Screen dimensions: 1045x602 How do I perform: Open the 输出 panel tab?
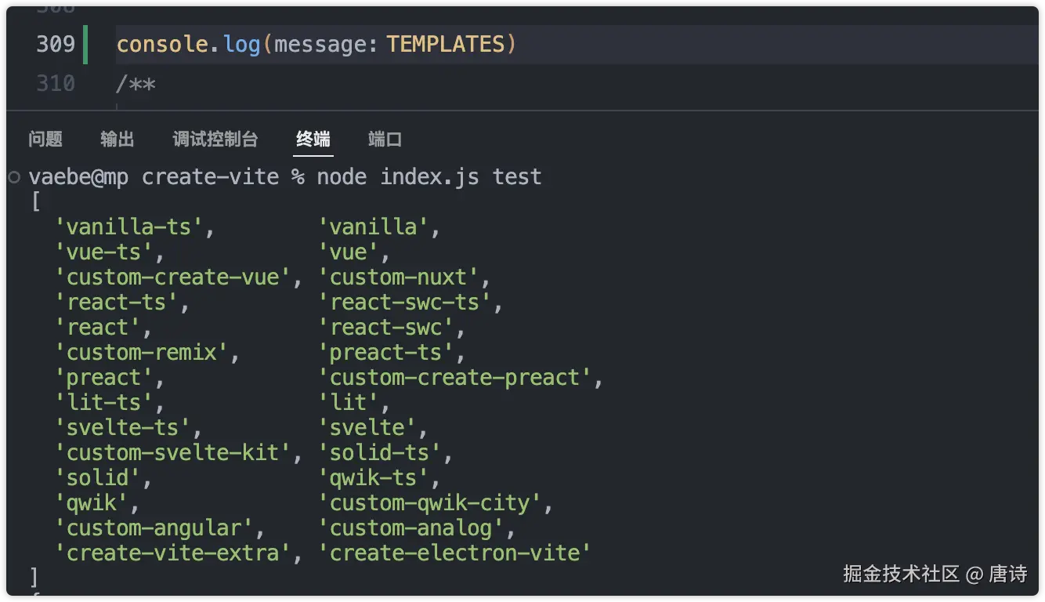click(118, 140)
